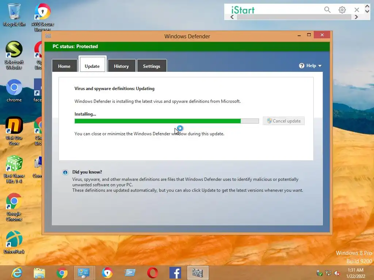374x280 pixels.
Task: Minimize the Windows Defender window
Action: tap(299, 35)
